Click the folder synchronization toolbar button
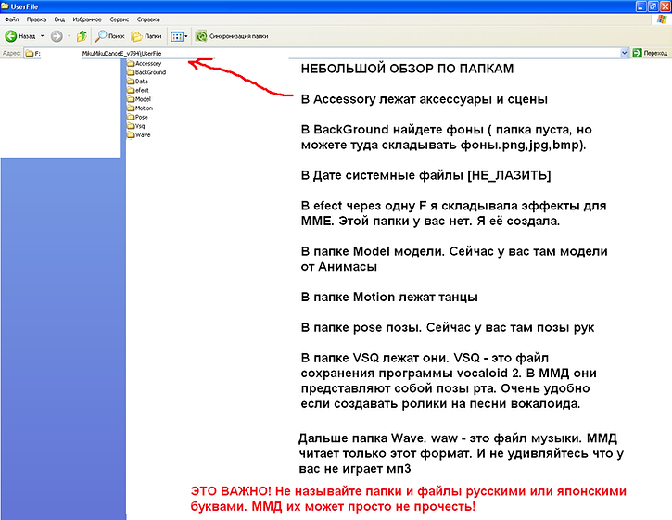This screenshot has width=672, height=520. 232,36
